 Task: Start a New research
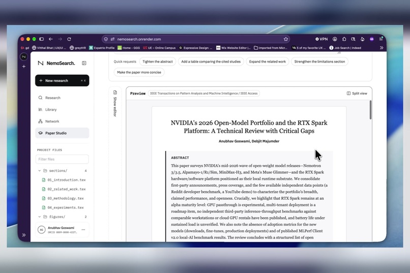coord(62,80)
